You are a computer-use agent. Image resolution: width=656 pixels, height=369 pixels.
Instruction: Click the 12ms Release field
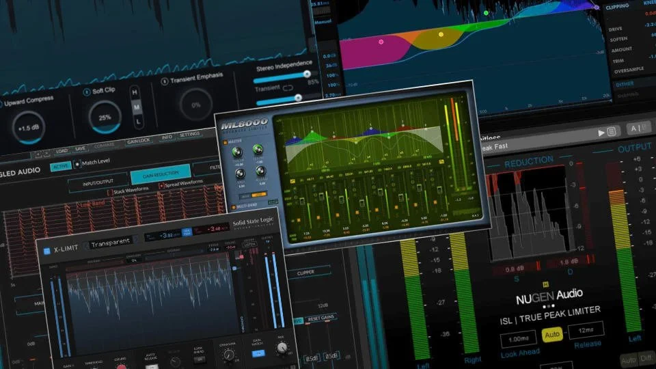[x=586, y=330]
